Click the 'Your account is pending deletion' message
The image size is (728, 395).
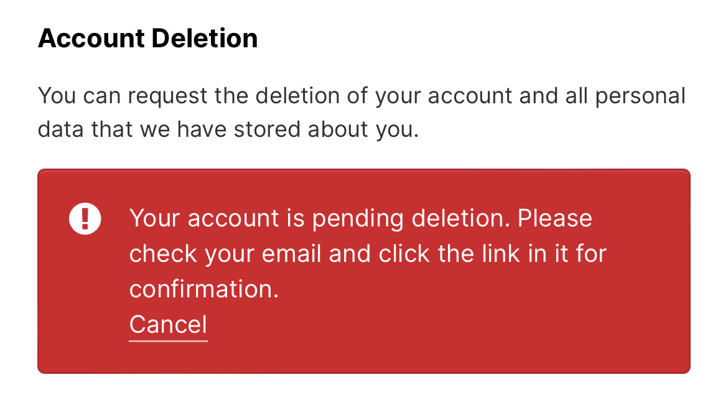click(368, 253)
